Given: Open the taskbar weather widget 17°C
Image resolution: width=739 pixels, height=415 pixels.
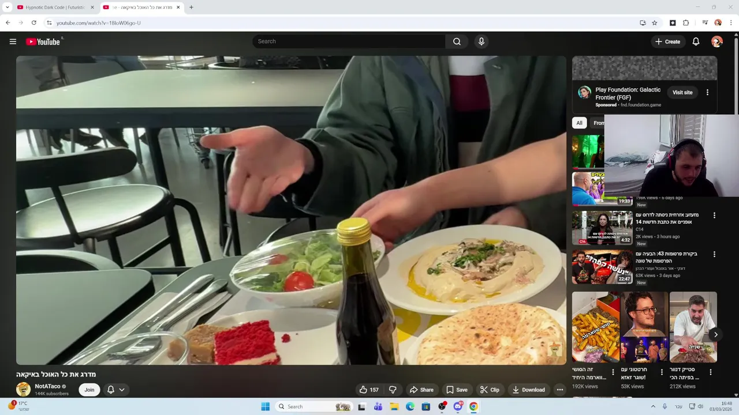Looking at the screenshot, I should pyautogui.click(x=17, y=406).
